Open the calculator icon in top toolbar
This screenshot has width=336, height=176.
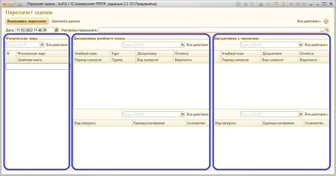(x=277, y=4)
